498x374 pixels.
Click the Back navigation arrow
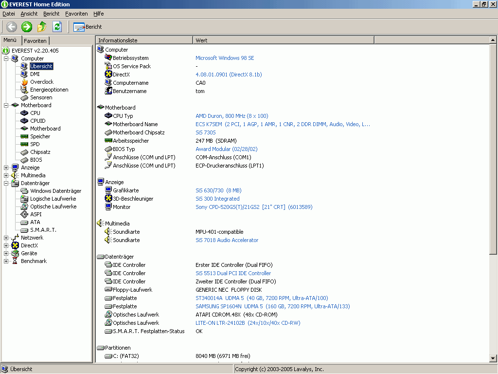click(12, 27)
